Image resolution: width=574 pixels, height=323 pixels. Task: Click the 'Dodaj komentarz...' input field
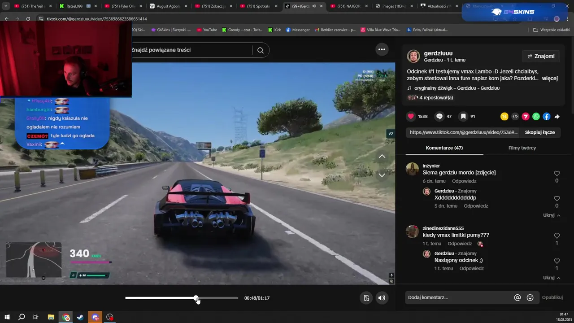tap(459, 297)
